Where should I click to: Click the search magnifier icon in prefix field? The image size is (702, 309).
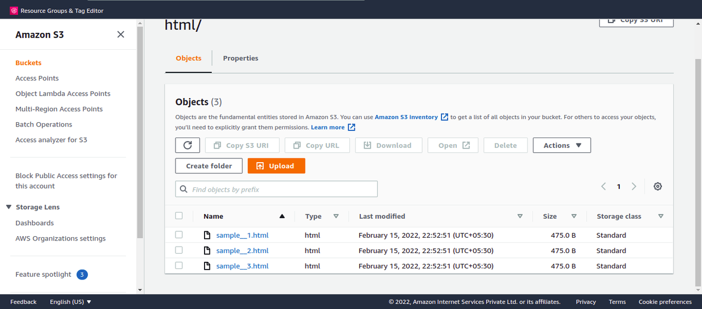[184, 189]
